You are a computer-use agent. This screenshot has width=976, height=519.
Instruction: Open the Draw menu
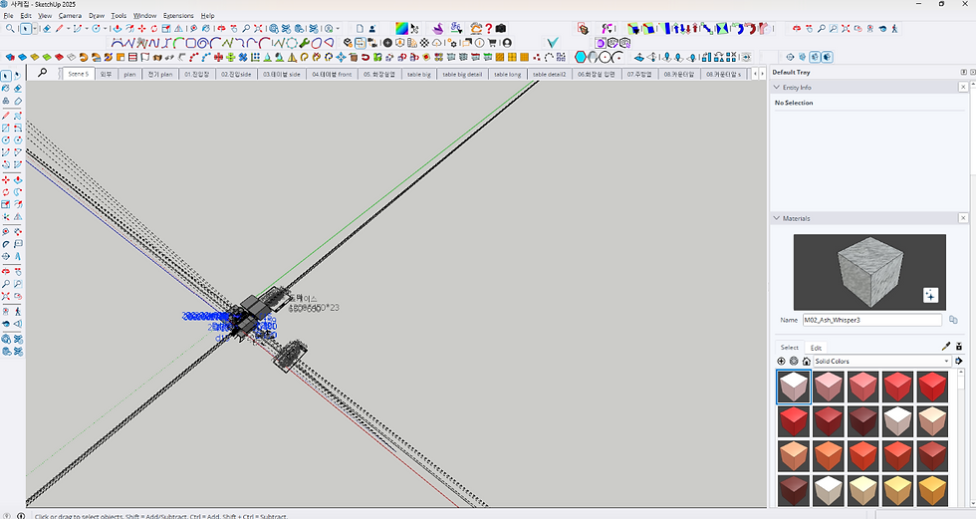tap(97, 16)
